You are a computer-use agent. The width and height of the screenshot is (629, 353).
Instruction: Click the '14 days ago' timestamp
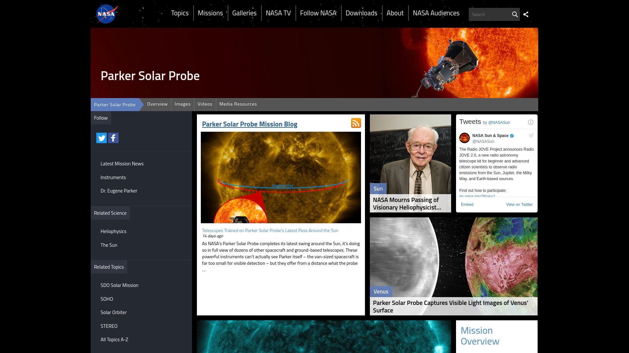(213, 236)
